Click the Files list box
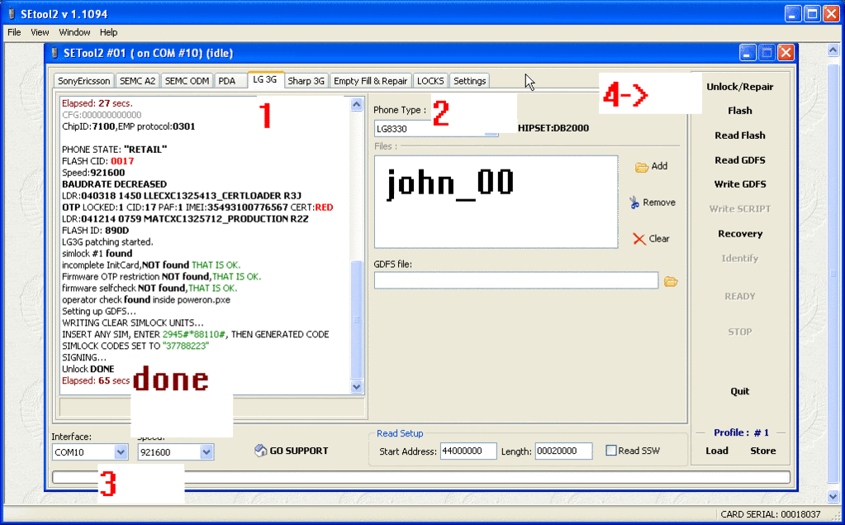The image size is (845, 525). [496, 202]
